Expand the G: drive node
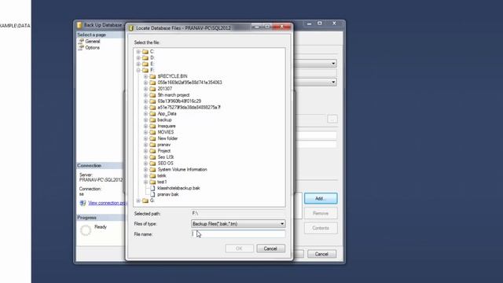 [x=138, y=200]
